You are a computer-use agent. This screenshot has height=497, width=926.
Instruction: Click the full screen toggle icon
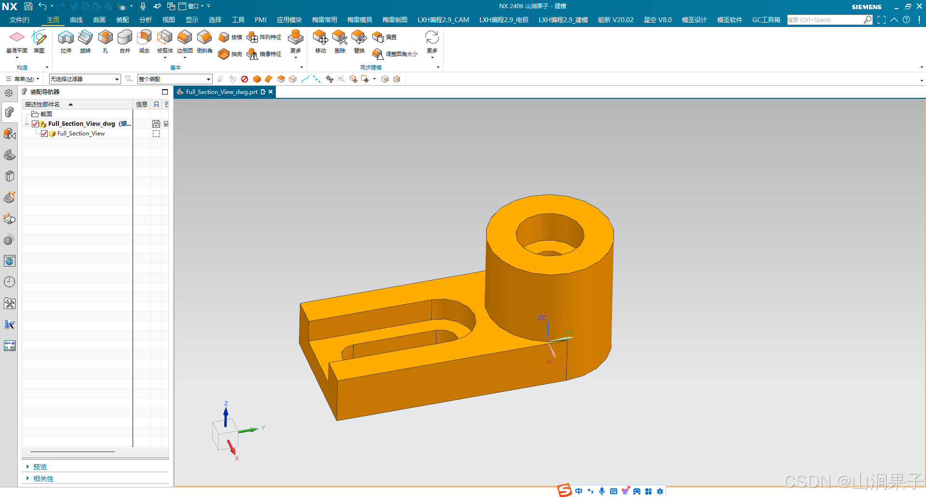coord(882,20)
